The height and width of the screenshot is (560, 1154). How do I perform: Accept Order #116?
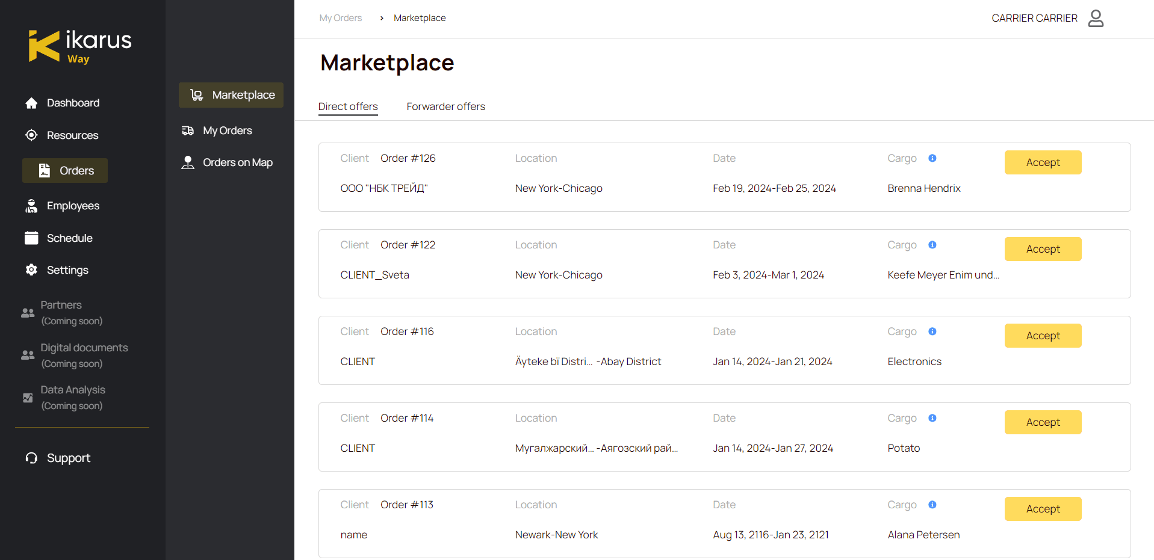[1043, 336]
